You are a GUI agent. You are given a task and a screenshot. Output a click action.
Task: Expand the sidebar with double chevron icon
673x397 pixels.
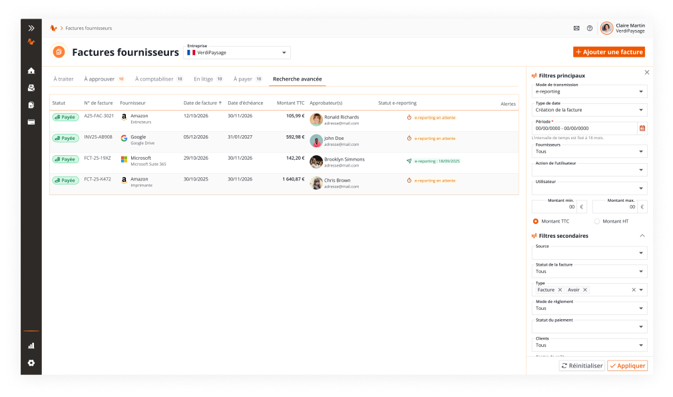[31, 28]
